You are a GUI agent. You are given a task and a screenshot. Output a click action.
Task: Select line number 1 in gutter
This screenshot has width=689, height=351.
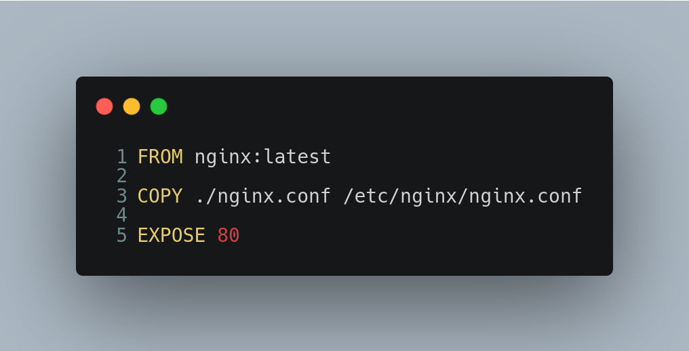121,157
